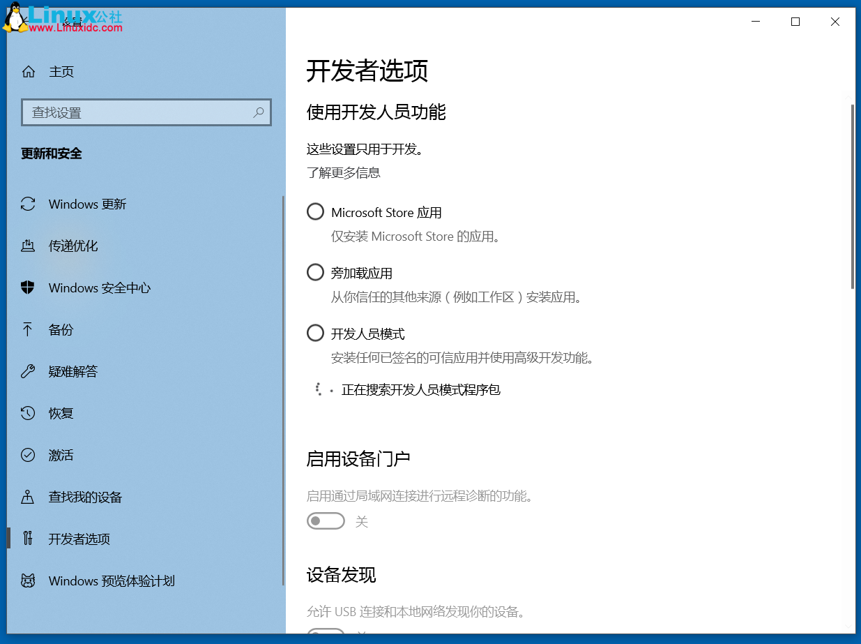Image resolution: width=861 pixels, height=644 pixels.
Task: Close the Settings window
Action: (x=835, y=22)
